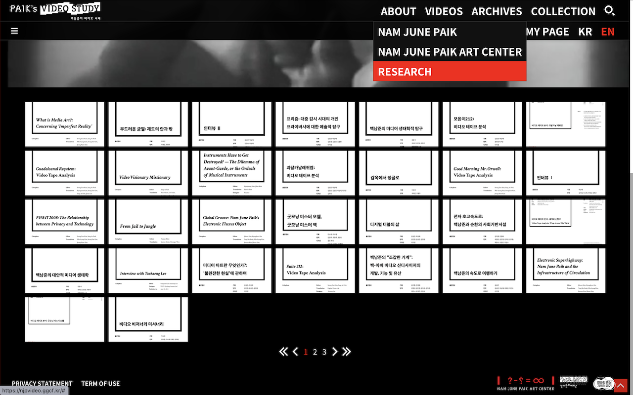Open MY PAGE
This screenshot has width=633, height=395.
[547, 32]
